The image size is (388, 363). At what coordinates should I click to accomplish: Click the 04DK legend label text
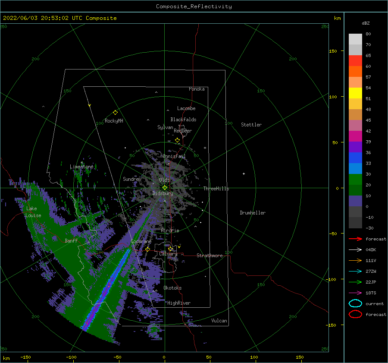tap(371, 250)
